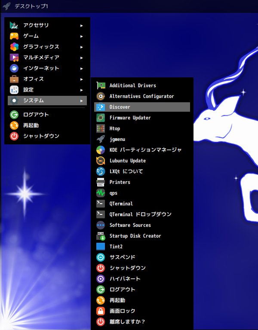
Task: Click the マルチメディア film icon
Action: [x=14, y=58]
